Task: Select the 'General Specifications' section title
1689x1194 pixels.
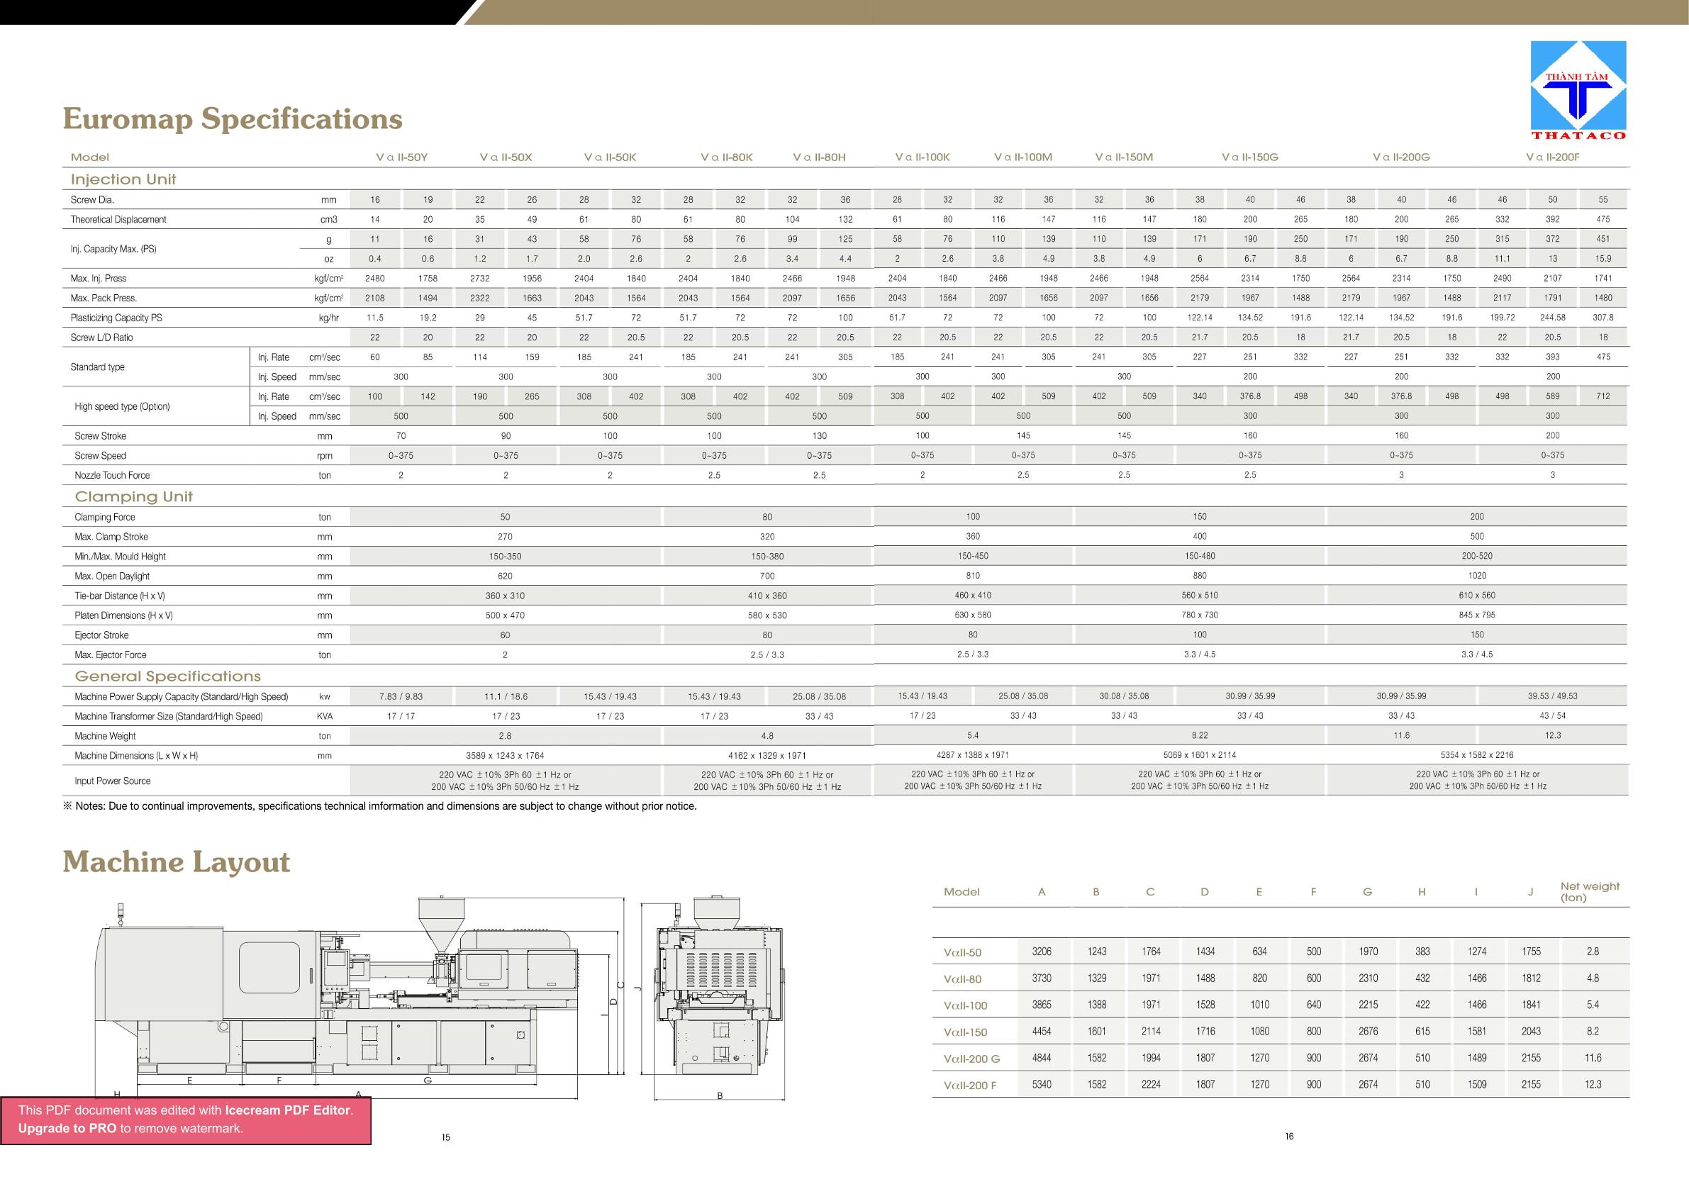Action: click(x=168, y=676)
